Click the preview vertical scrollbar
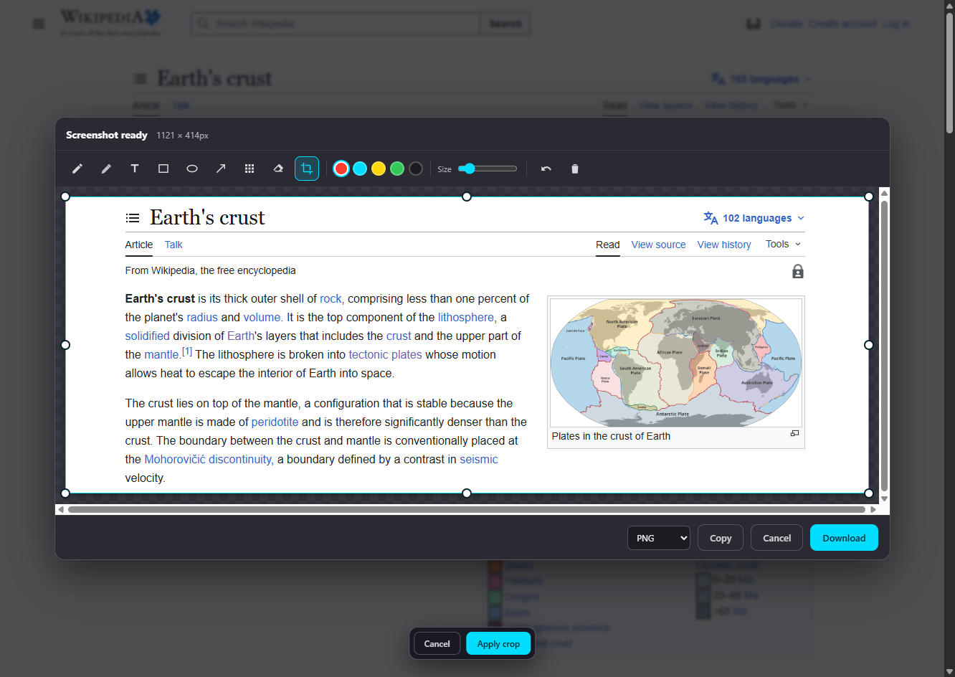This screenshot has height=677, width=955. (x=884, y=346)
